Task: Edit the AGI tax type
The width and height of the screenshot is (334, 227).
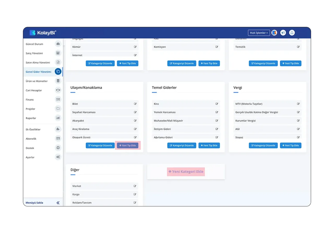Action: (298, 129)
